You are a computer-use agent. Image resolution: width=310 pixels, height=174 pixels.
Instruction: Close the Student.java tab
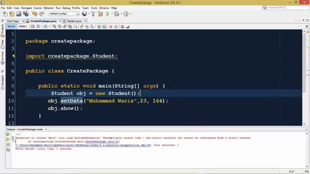click(85, 21)
